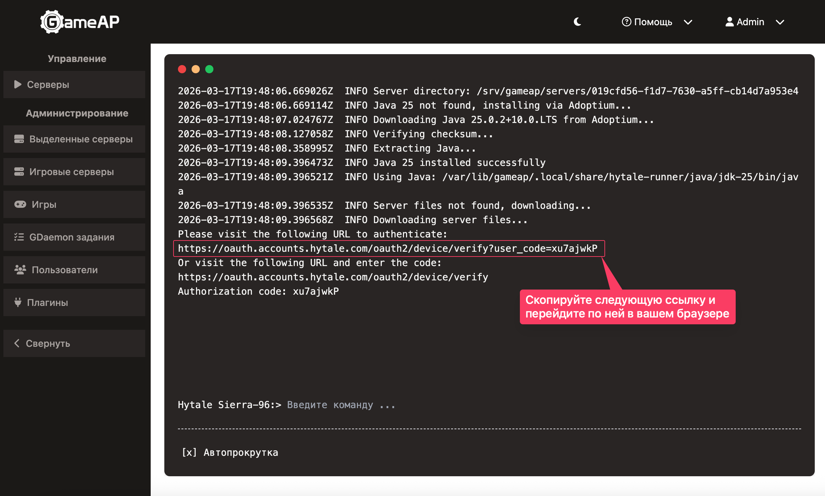Click the help question mark icon

coord(626,22)
